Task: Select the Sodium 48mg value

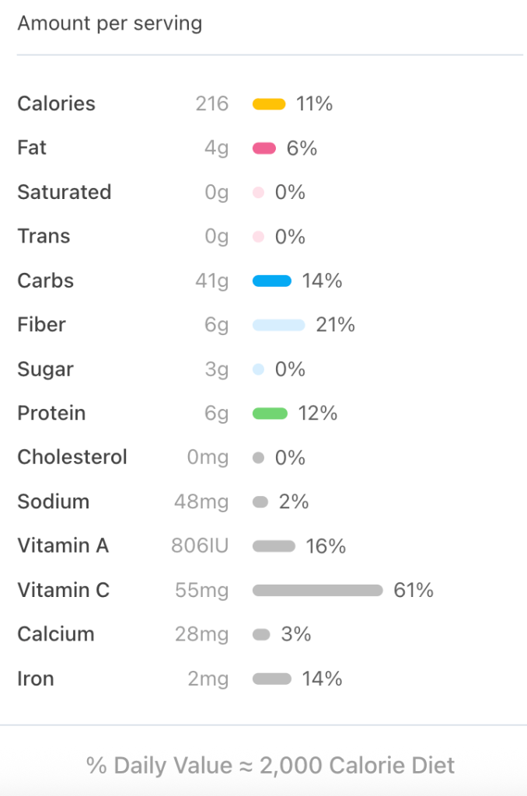Action: tap(201, 502)
